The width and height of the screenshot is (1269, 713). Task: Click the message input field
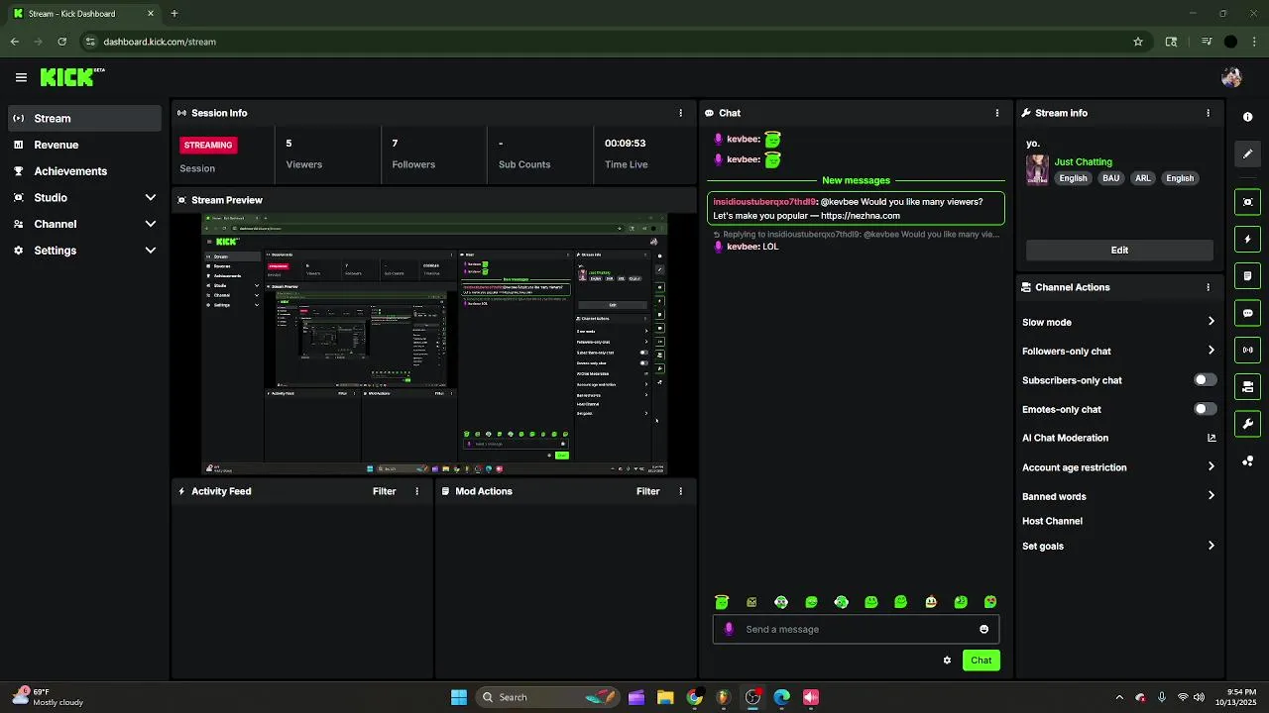pos(856,629)
